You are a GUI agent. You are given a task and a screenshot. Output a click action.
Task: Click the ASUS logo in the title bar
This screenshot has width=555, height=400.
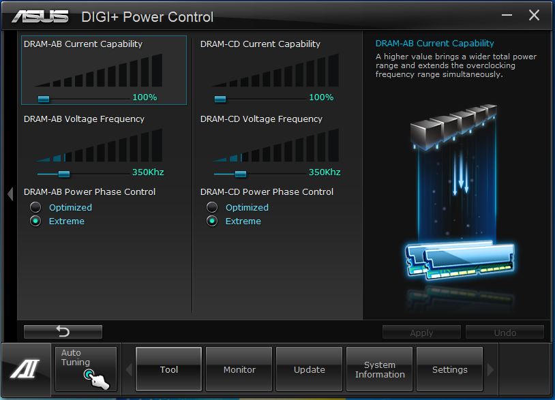(x=40, y=16)
